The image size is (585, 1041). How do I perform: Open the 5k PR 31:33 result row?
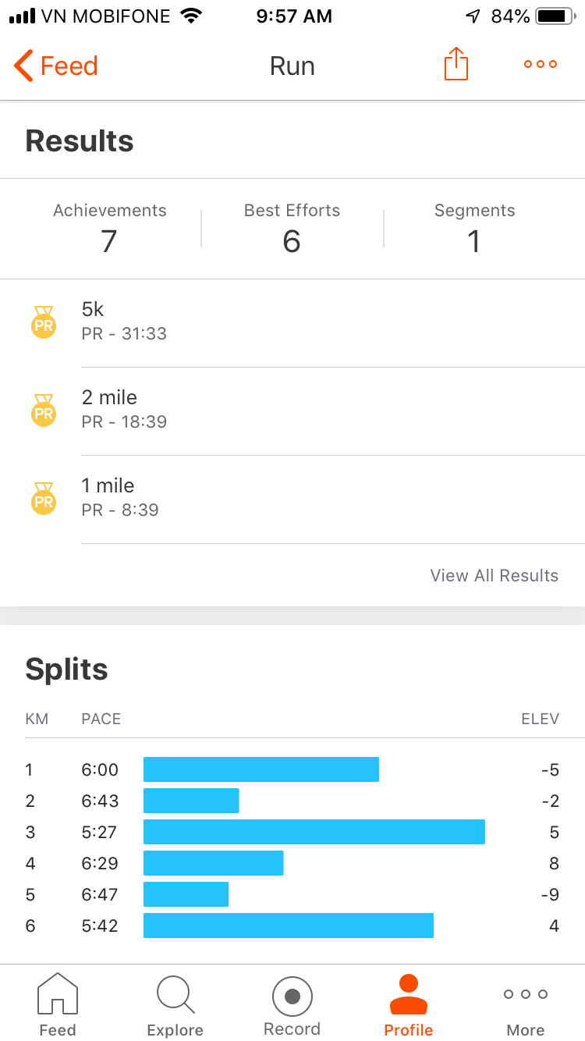[x=292, y=323]
